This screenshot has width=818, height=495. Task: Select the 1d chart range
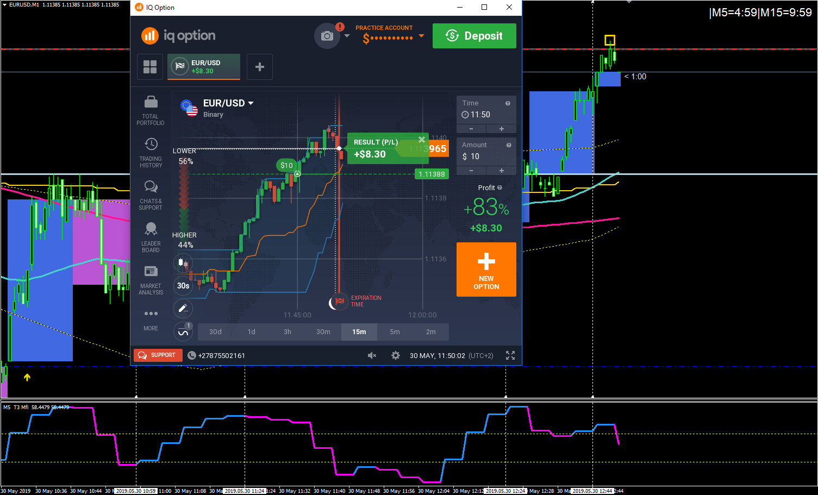(x=252, y=332)
